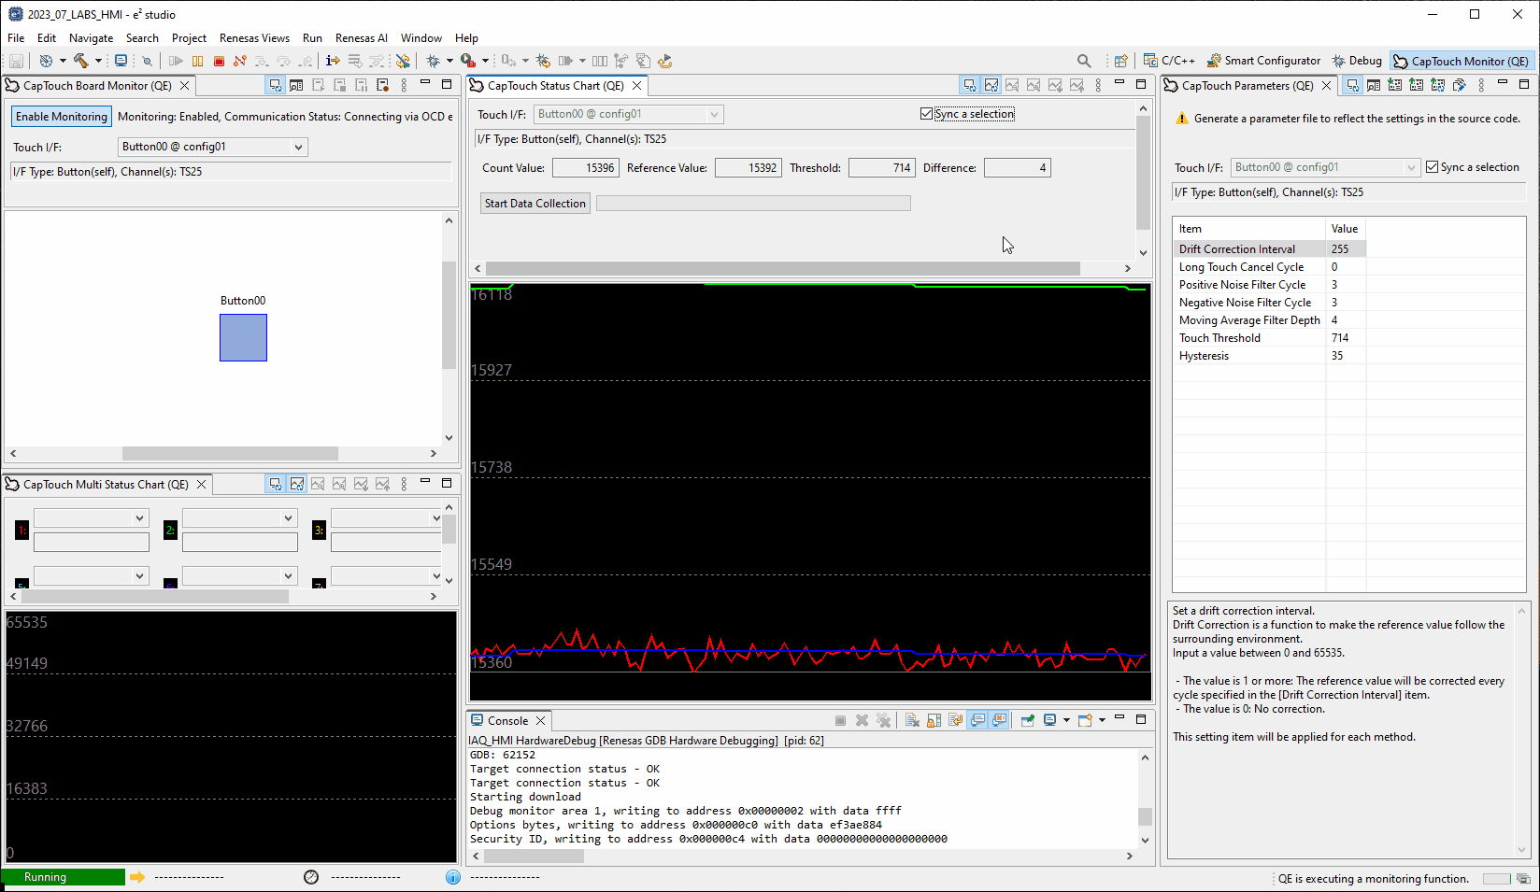Toggle the console Scroll Lock icon

click(x=934, y=720)
